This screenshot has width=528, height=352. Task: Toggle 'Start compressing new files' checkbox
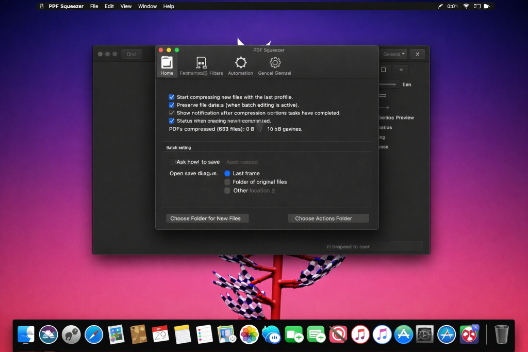(172, 97)
